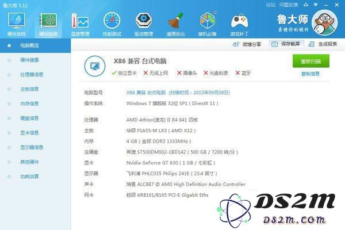Click the 4 GB DDR3 1333MHz memory text
This screenshot has width=345, height=230.
point(159,141)
